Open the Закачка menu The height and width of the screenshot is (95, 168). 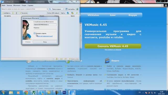pos(9,5)
